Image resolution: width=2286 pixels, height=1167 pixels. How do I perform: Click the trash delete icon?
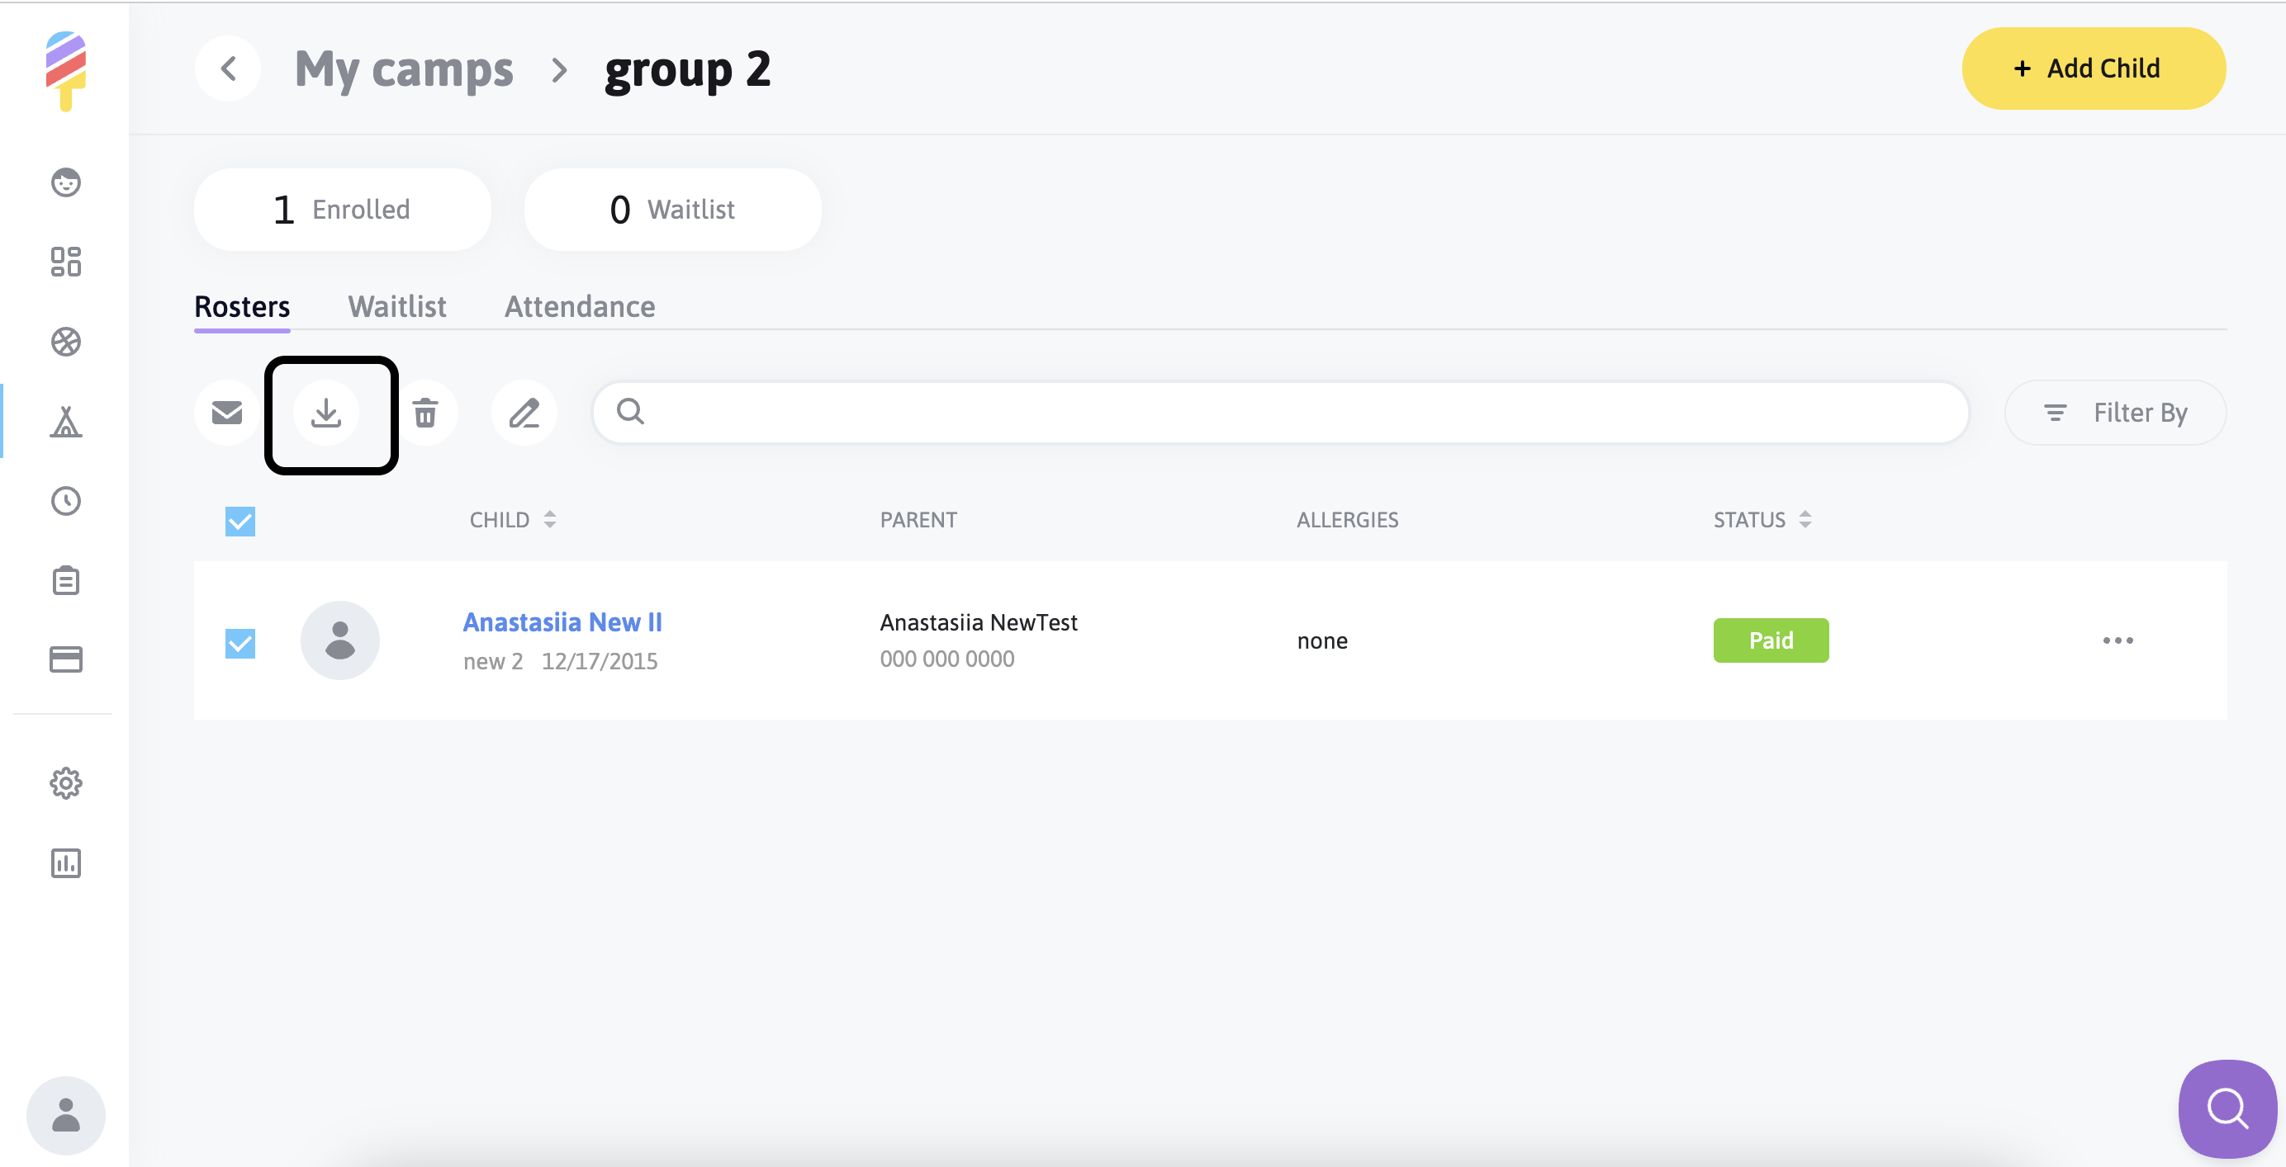(426, 413)
